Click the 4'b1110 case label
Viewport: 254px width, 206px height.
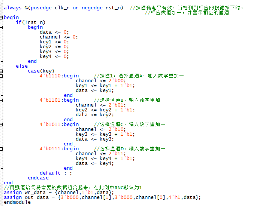pos(50,76)
